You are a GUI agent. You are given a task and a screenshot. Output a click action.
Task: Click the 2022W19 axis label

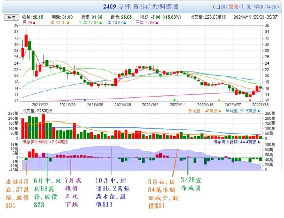point(205,105)
